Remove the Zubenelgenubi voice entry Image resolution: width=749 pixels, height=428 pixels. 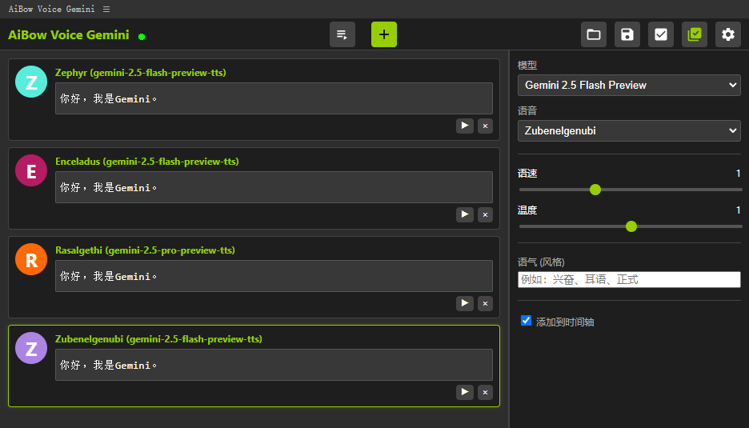[485, 392]
